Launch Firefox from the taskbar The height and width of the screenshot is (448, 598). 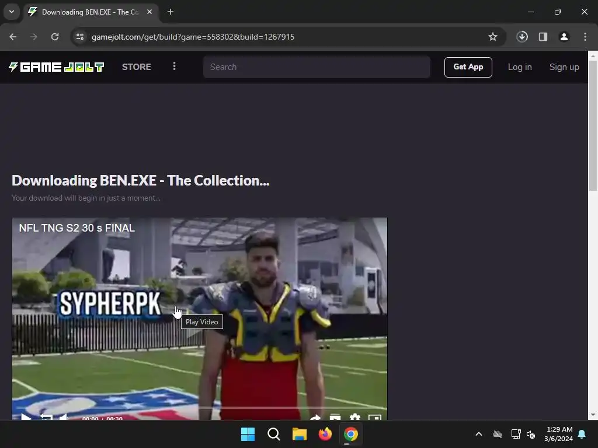click(325, 434)
